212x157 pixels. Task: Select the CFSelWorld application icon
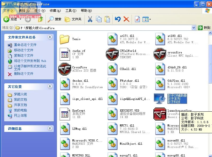[x=112, y=54]
